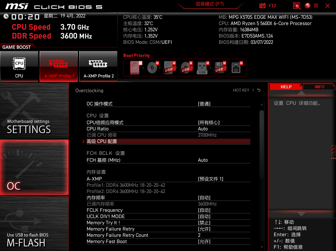Switch to Easy Mode (F7) tab
Screen dimensions: 336x251
[210, 4]
